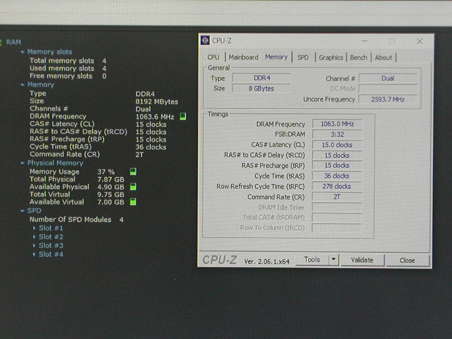Click the green indicator beside DRAM Frequency
This screenshot has width=452, height=339.
coord(182,117)
